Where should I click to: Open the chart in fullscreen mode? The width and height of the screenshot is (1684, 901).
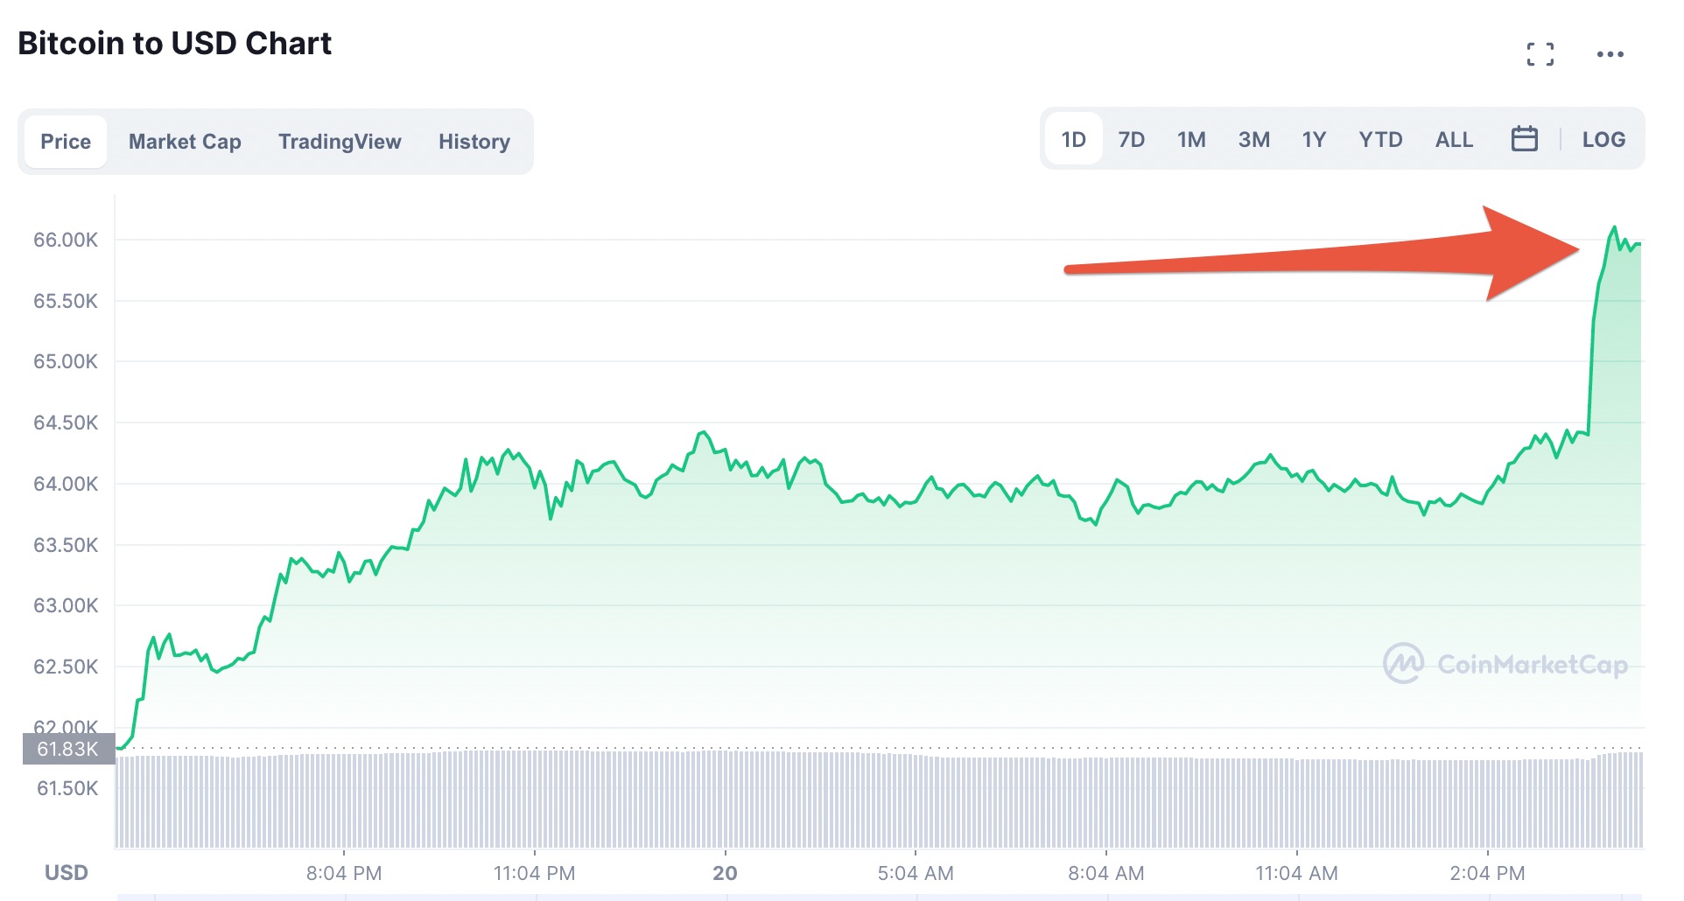tap(1540, 54)
